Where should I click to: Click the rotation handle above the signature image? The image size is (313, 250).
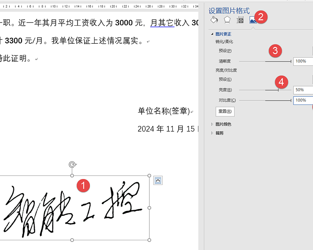(72, 164)
